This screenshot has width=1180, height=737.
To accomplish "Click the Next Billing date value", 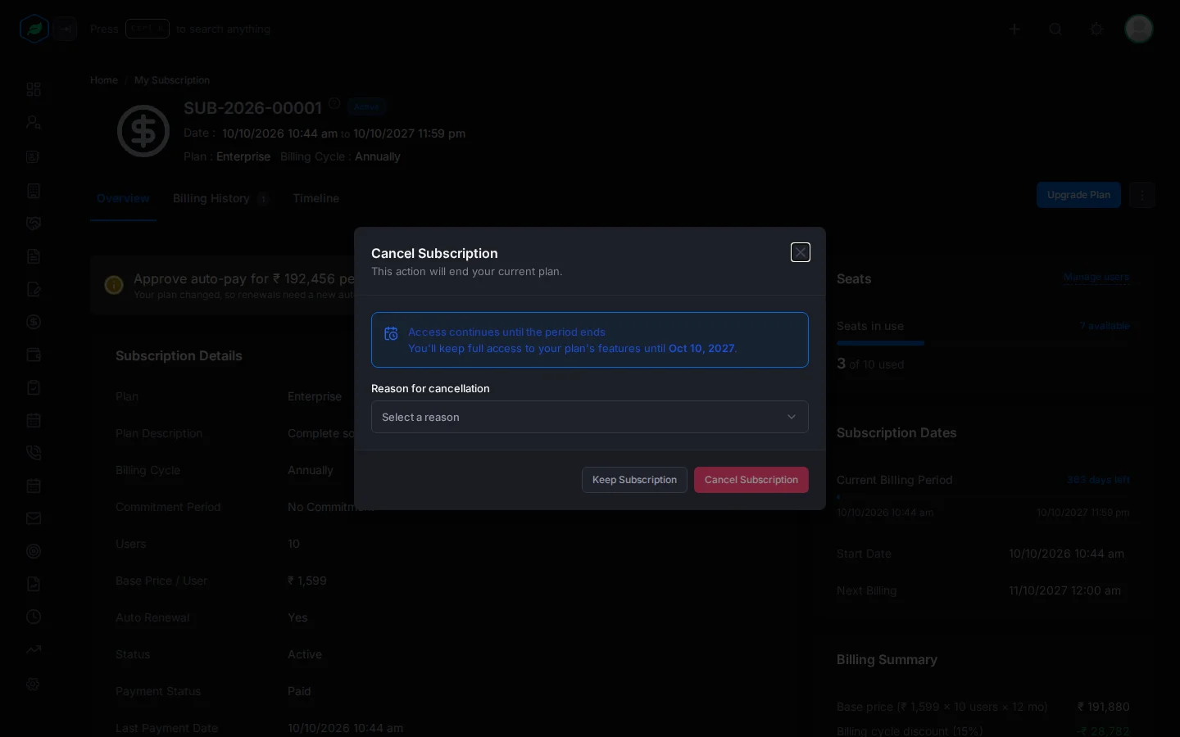I will [1064, 590].
